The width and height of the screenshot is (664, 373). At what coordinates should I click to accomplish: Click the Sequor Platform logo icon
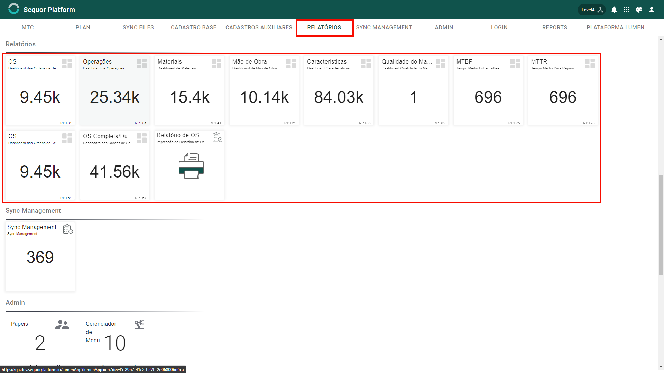pos(14,9)
